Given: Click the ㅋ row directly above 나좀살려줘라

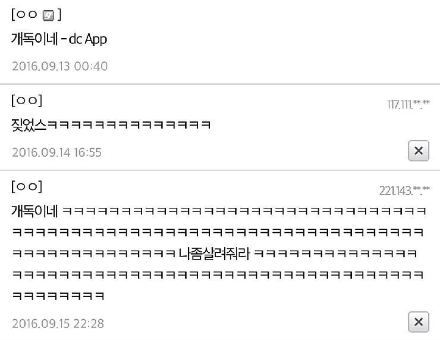Looking at the screenshot, I should coord(218,232).
